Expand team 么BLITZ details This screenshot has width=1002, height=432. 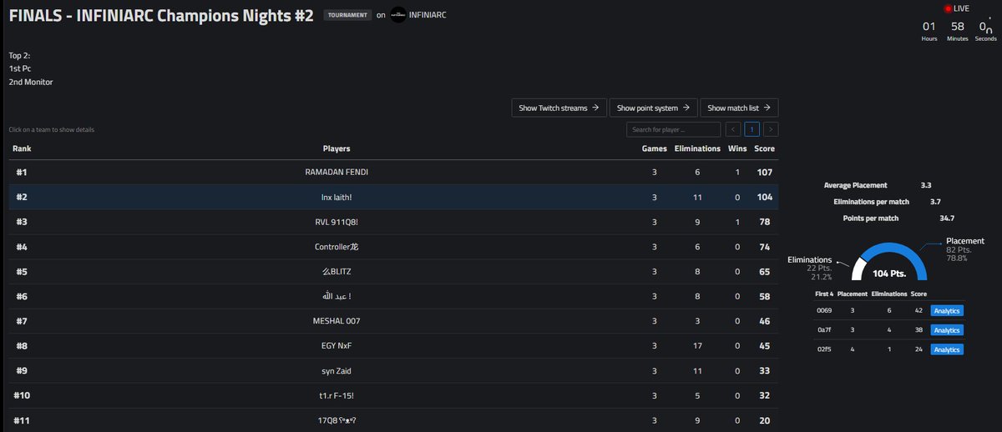[x=394, y=271]
